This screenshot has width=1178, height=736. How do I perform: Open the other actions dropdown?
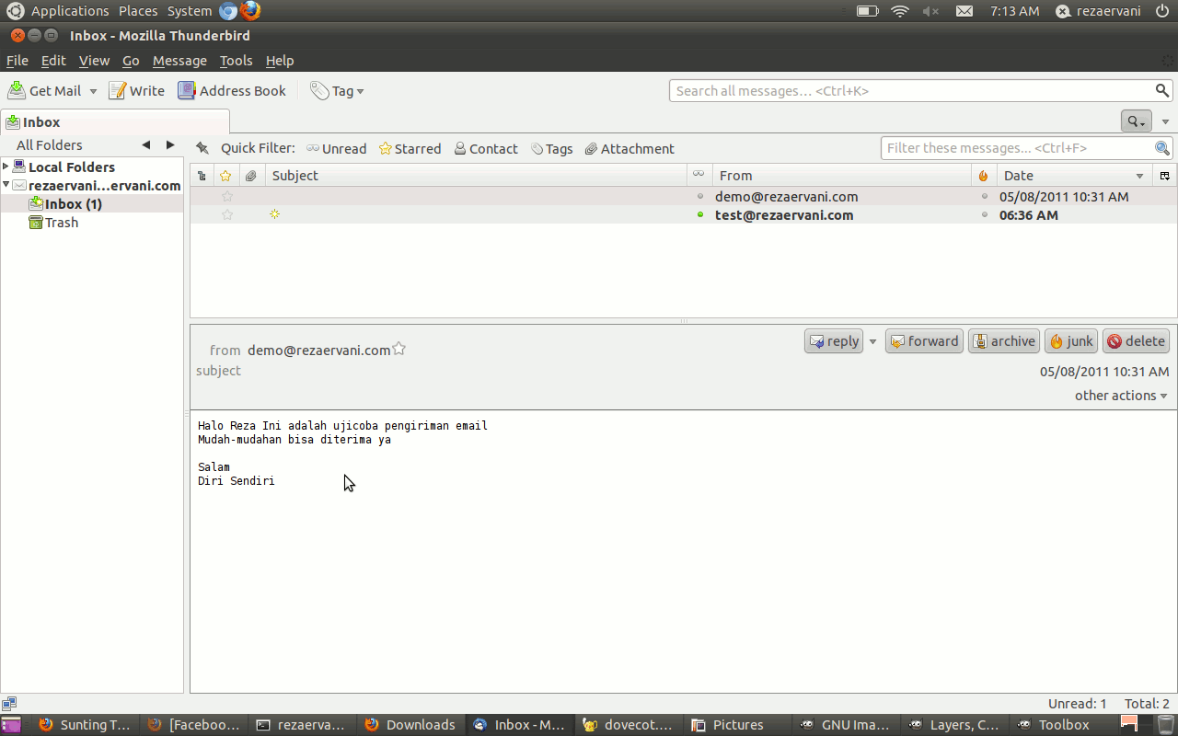point(1121,396)
